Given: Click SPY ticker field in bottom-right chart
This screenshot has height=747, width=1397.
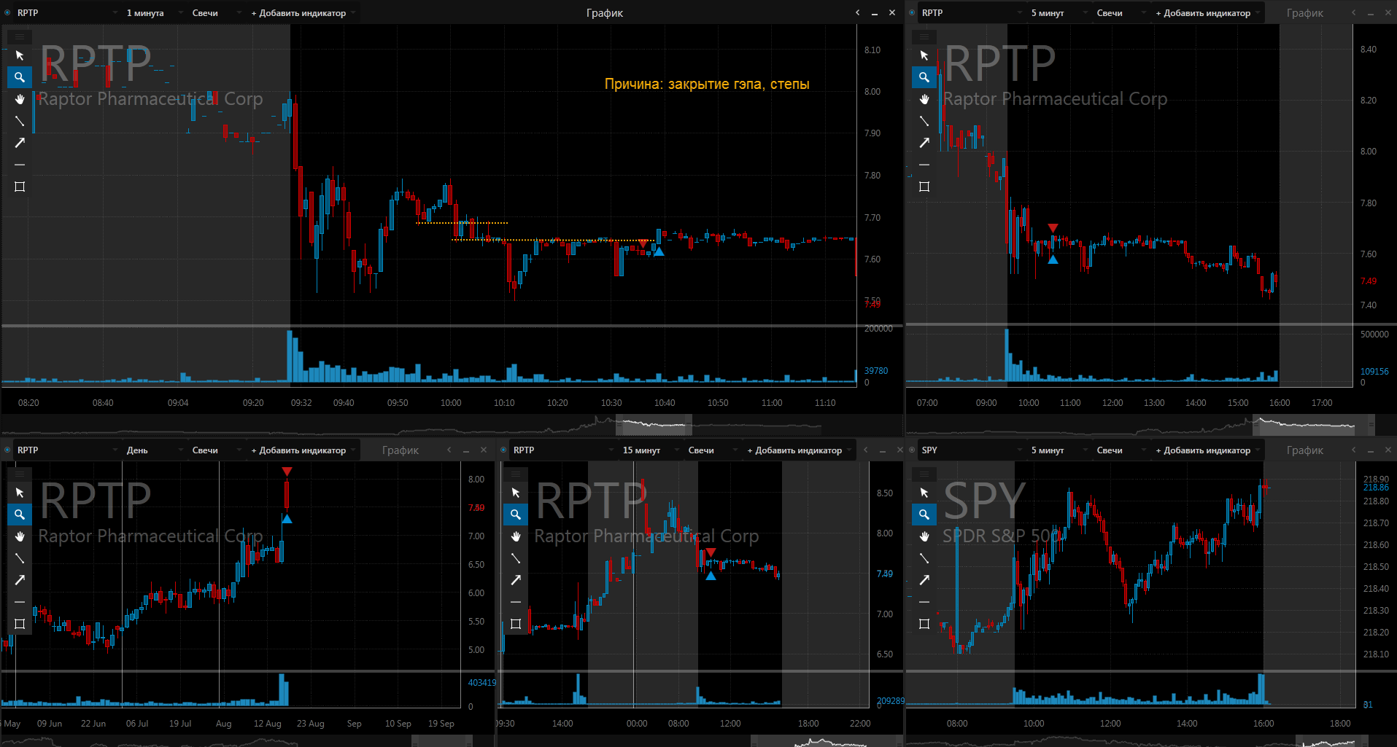Looking at the screenshot, I should pos(970,450).
